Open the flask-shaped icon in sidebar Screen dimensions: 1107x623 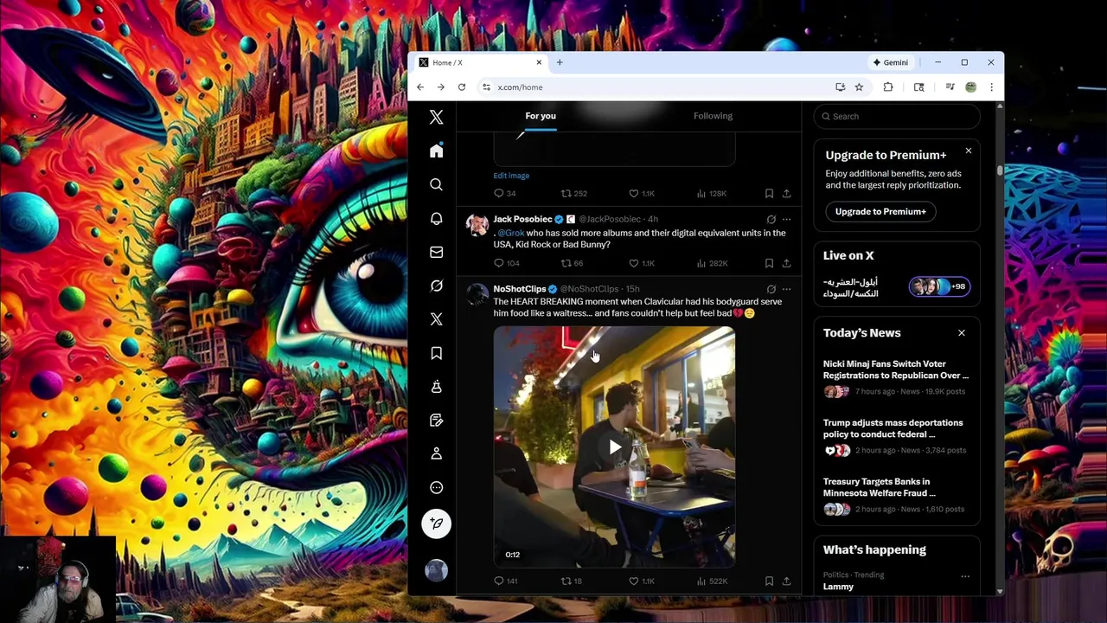point(436,387)
